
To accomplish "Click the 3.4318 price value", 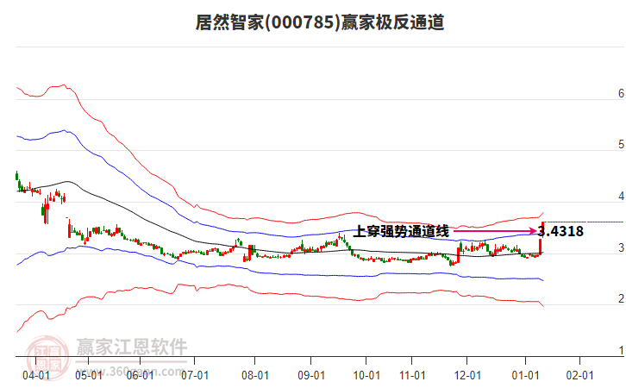I will (561, 231).
